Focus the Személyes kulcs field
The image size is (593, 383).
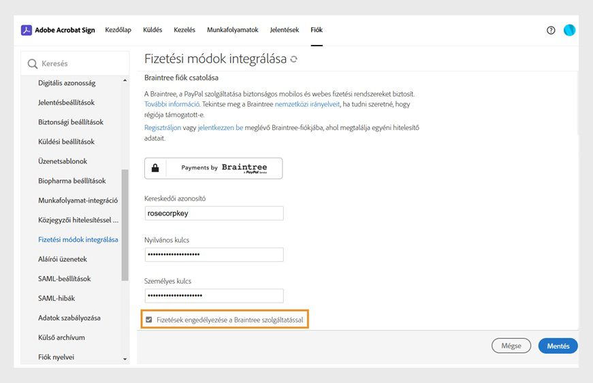point(214,296)
